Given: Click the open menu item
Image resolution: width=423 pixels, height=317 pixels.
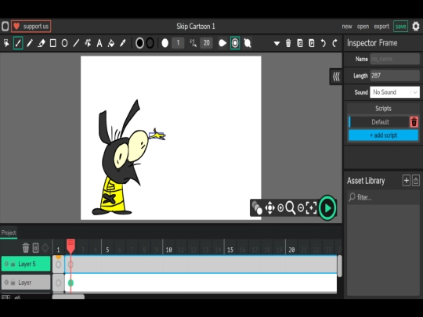Looking at the screenshot, I should pos(363,27).
